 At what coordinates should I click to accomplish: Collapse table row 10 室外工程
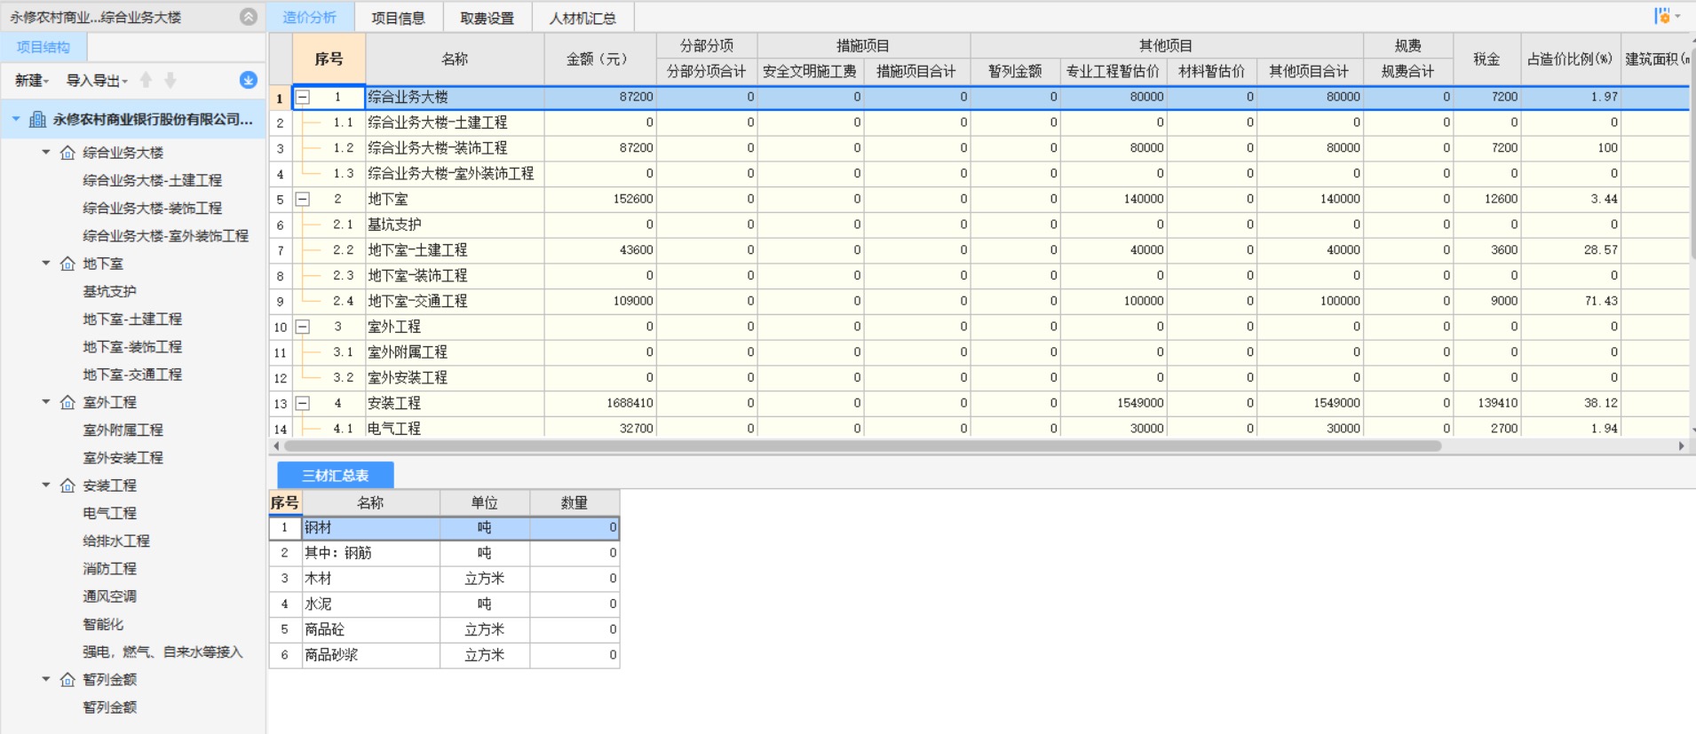303,328
